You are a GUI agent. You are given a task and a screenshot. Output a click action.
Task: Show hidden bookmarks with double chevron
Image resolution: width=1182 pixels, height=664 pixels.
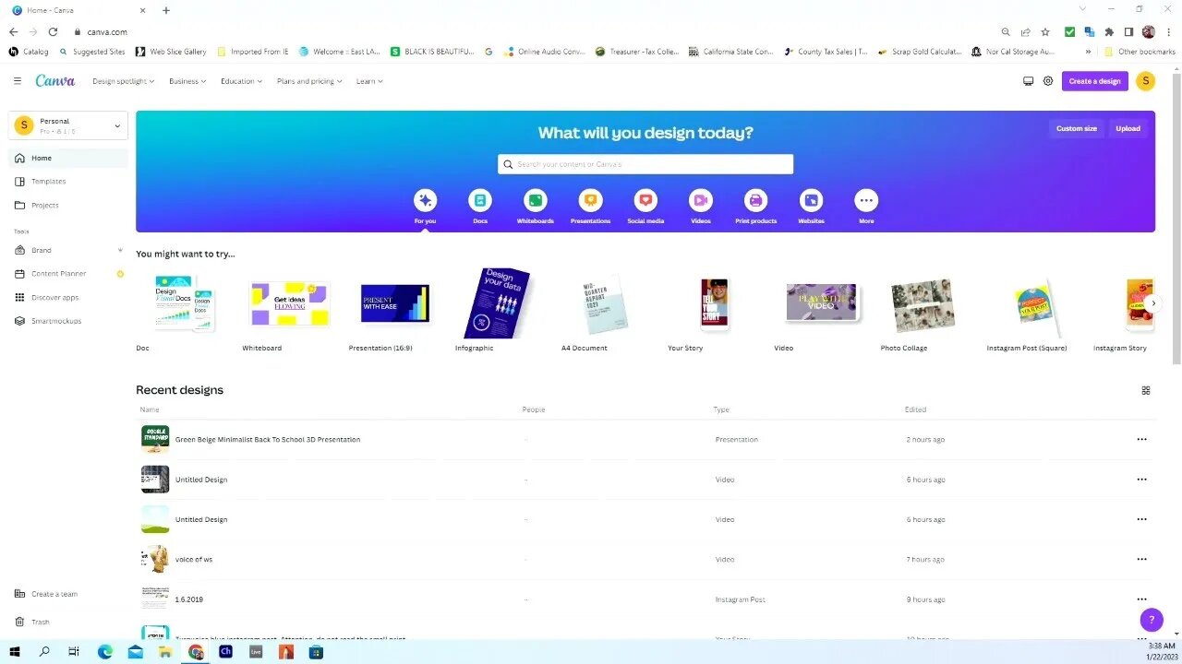(x=1088, y=52)
